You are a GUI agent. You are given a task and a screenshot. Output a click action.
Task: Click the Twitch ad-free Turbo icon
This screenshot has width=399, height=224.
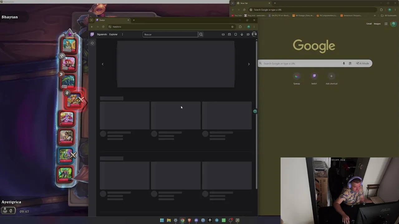[x=248, y=34]
